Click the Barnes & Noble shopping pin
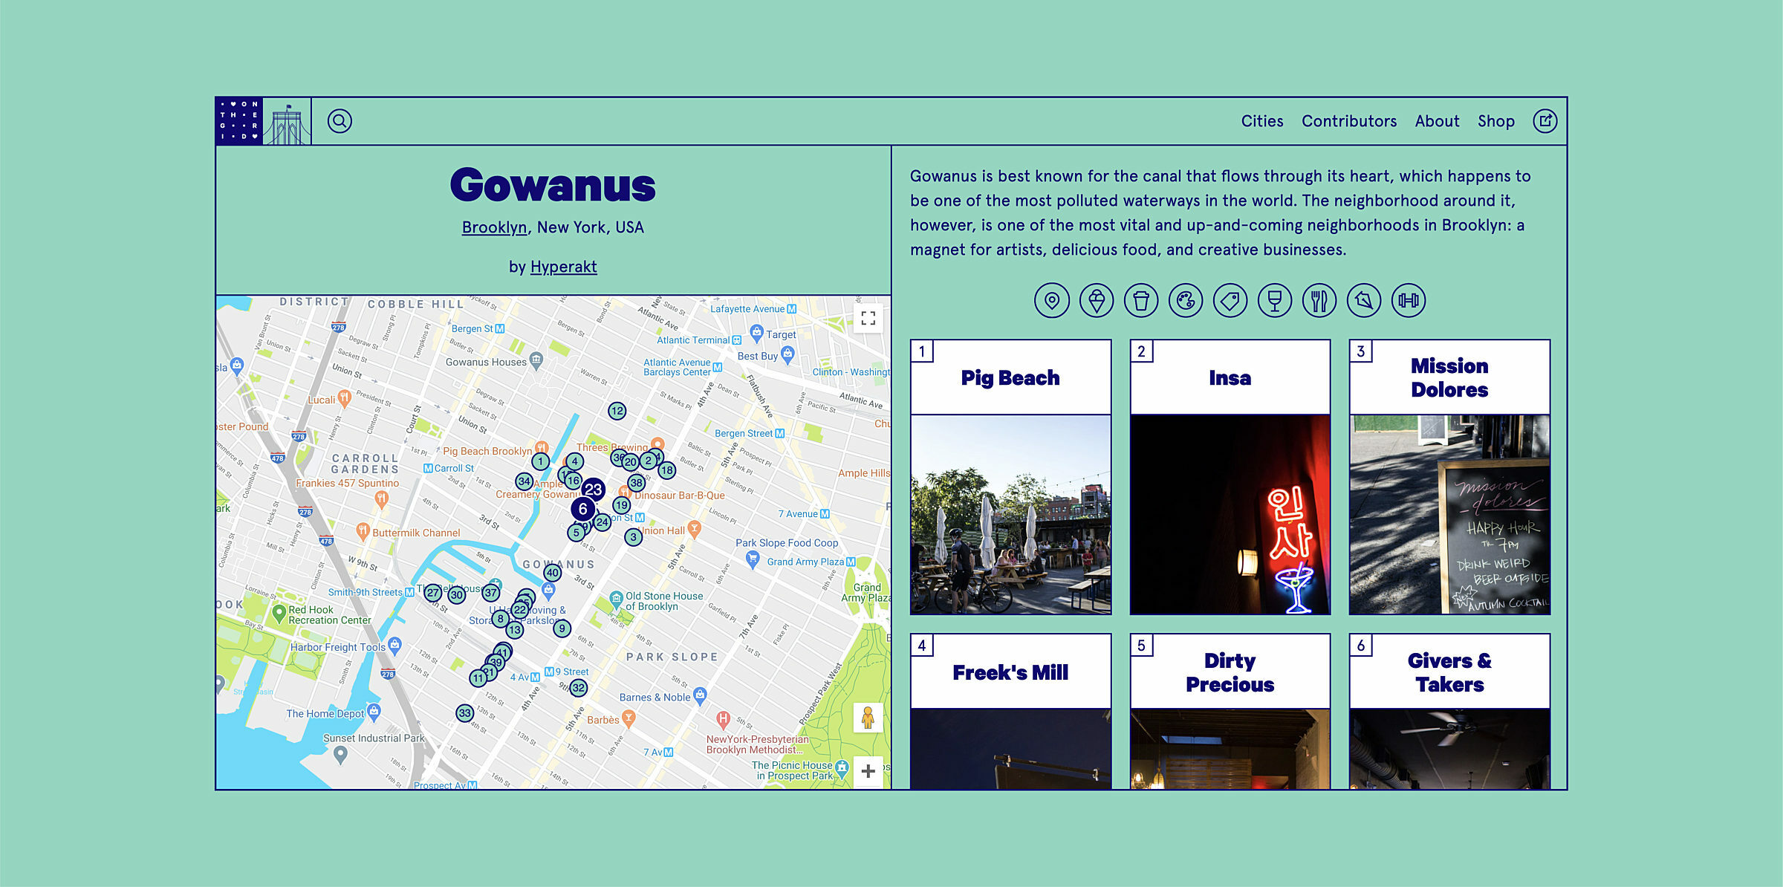The image size is (1783, 887). tap(699, 695)
